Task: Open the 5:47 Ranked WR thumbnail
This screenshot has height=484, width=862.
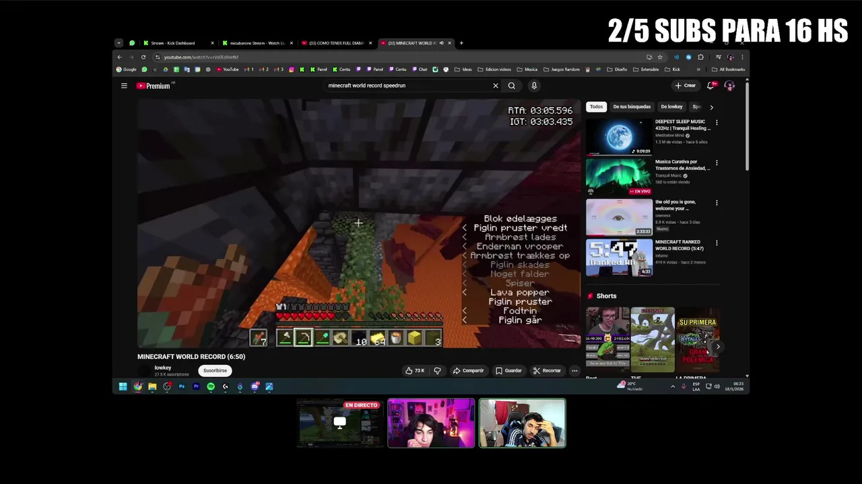Action: tap(619, 257)
